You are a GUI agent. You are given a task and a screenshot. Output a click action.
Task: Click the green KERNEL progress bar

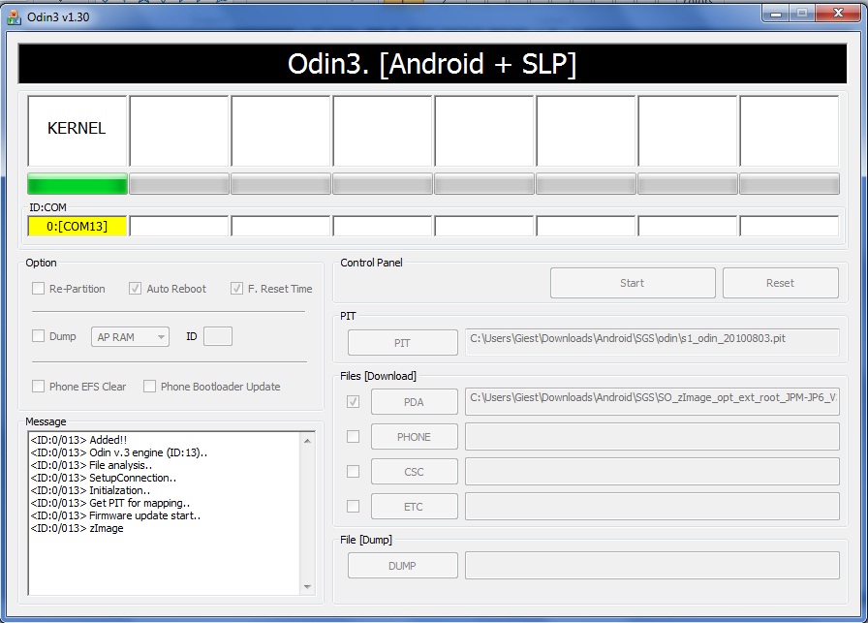[77, 184]
